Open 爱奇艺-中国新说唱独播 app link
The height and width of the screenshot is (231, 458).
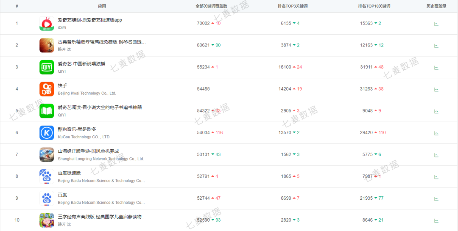[x=81, y=64]
